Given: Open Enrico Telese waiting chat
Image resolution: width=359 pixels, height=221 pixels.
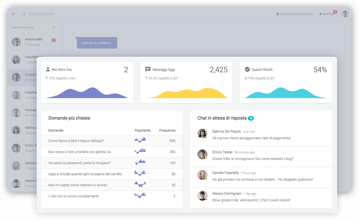Looking at the screenshot, I should coord(261,157).
